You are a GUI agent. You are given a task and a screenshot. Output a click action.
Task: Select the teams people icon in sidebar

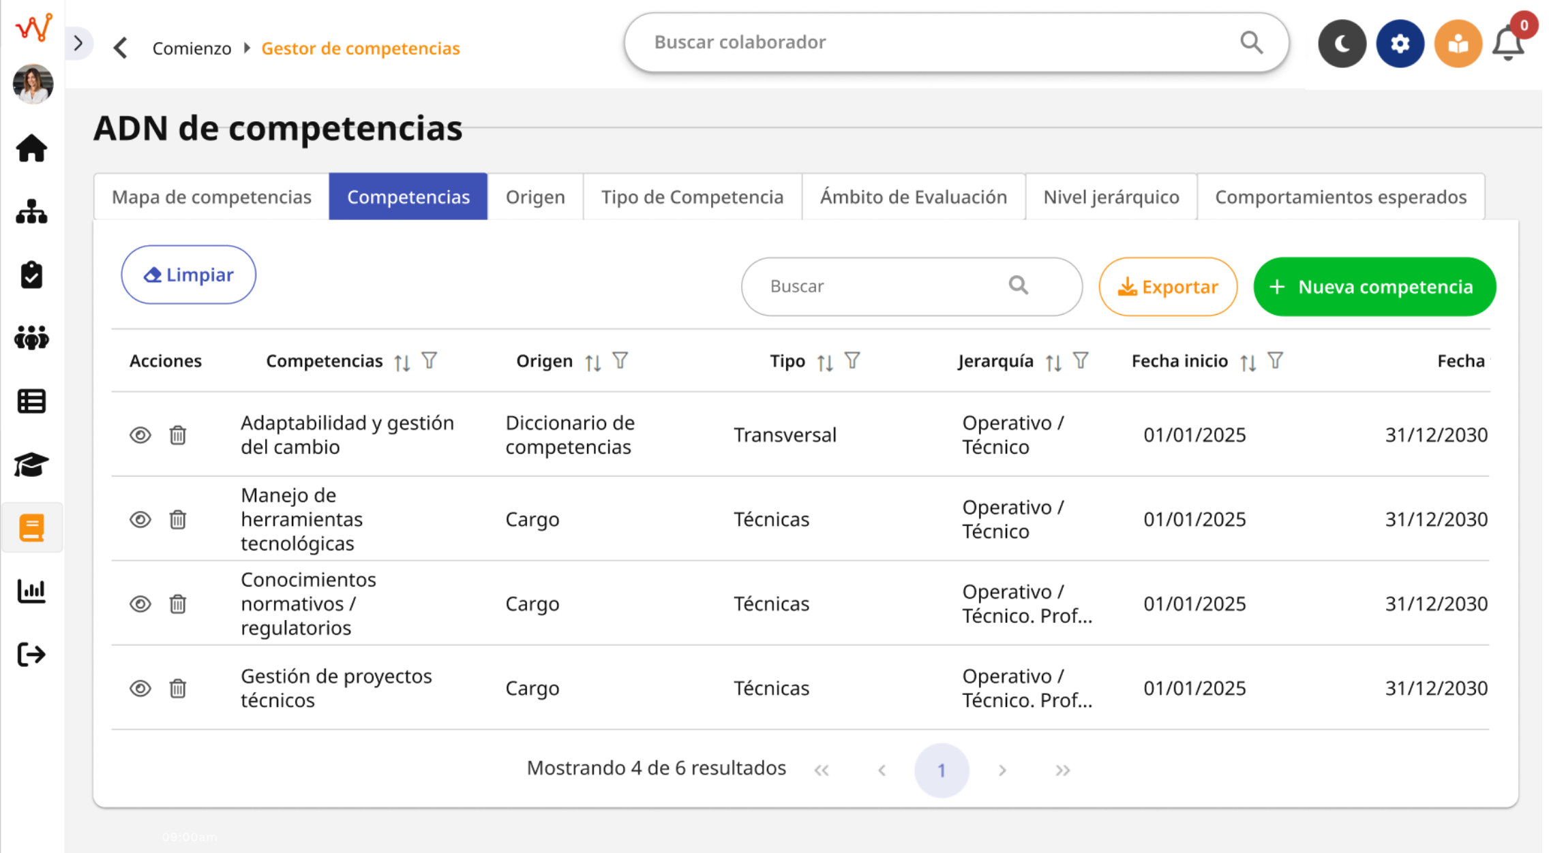pyautogui.click(x=31, y=338)
